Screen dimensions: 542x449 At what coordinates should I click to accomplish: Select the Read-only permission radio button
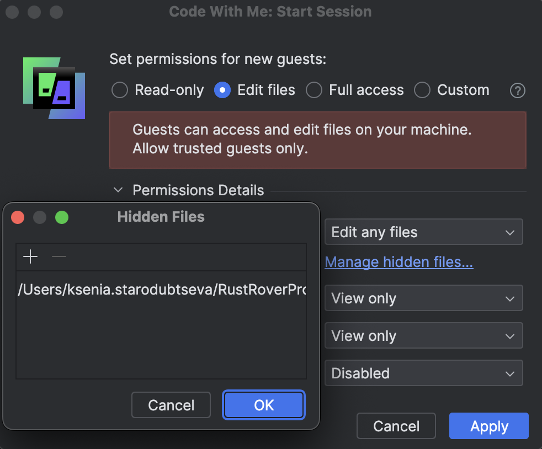click(x=119, y=90)
